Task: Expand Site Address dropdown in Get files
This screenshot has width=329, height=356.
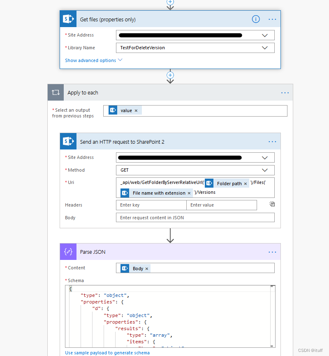Action: pos(265,35)
